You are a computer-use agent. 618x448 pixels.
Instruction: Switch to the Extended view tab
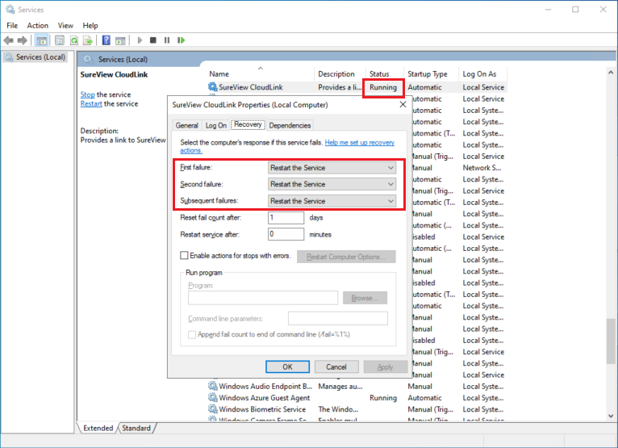click(x=98, y=429)
